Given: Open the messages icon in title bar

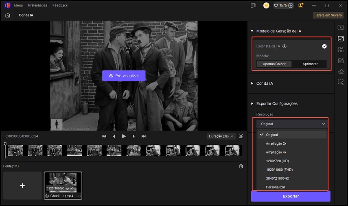Looking at the screenshot, I should coord(253,6).
